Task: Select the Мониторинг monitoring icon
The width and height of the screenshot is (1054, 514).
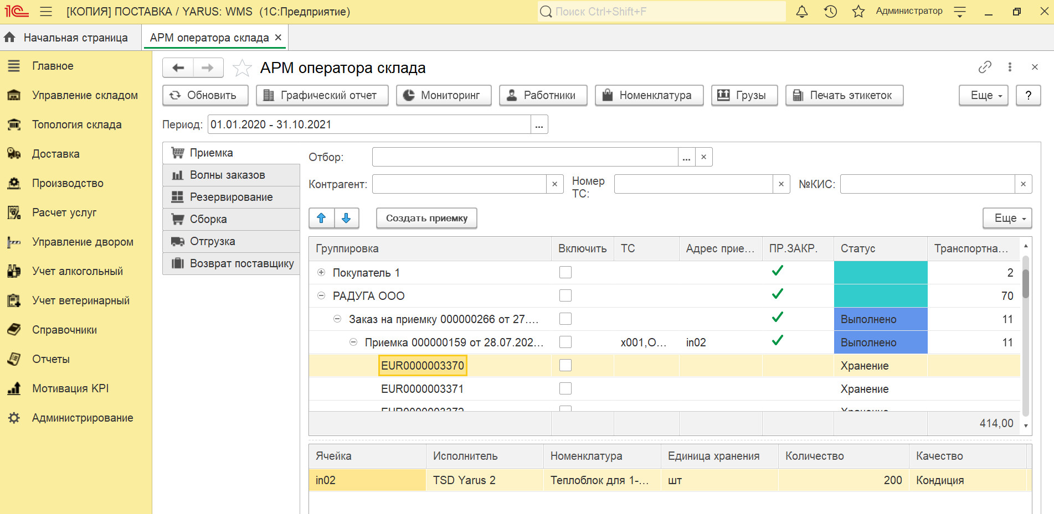Action: [408, 95]
